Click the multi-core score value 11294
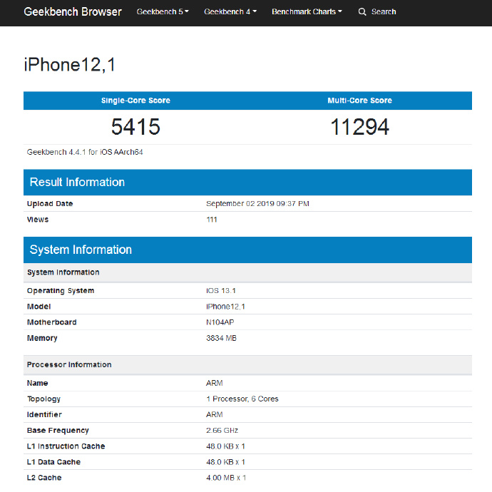 tap(359, 127)
